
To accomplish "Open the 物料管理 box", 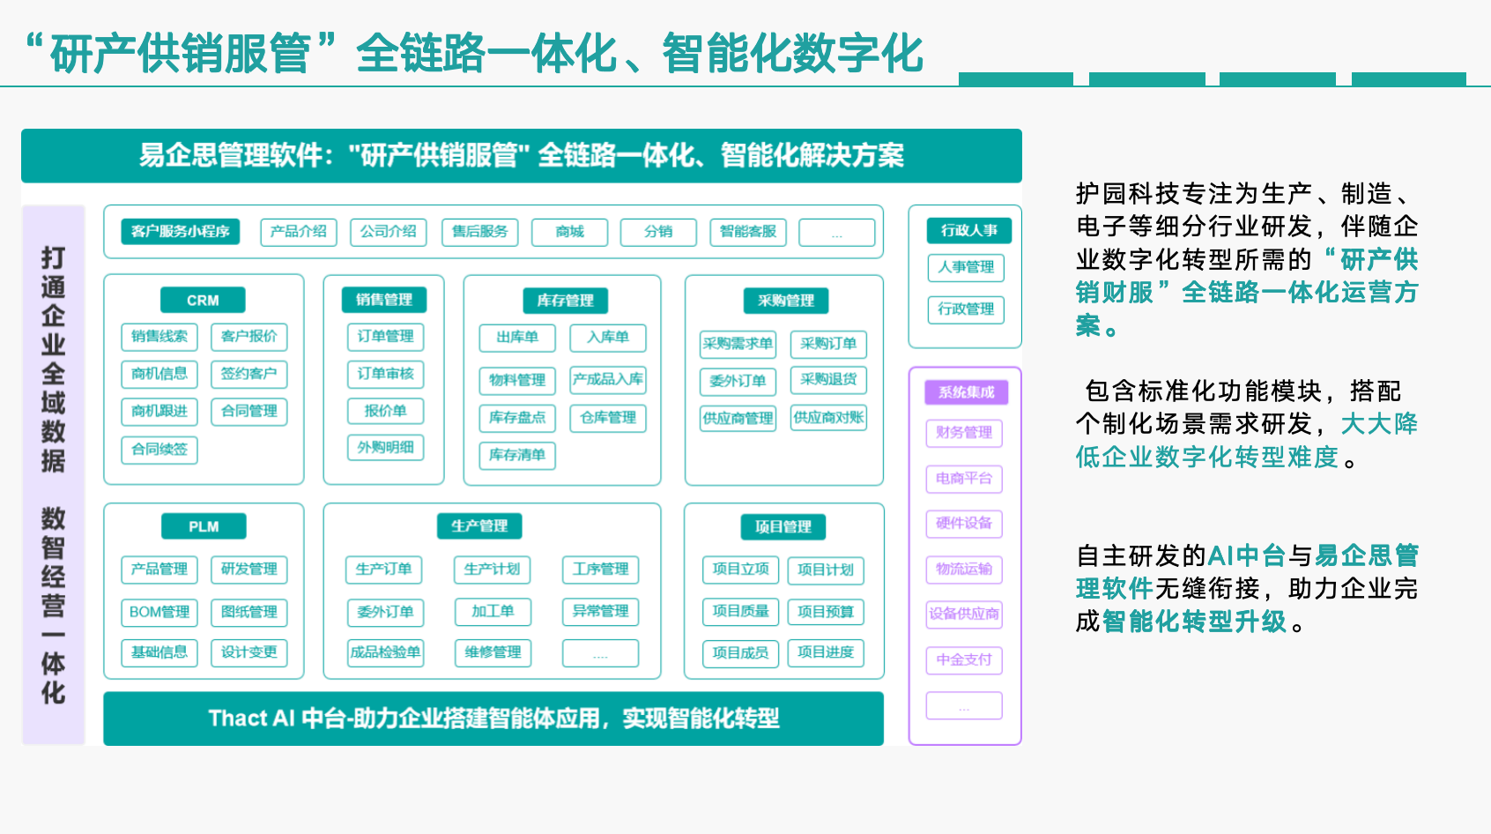I will coord(517,381).
